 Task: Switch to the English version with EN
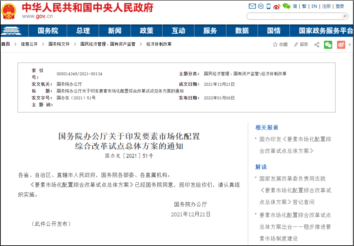click(314, 6)
